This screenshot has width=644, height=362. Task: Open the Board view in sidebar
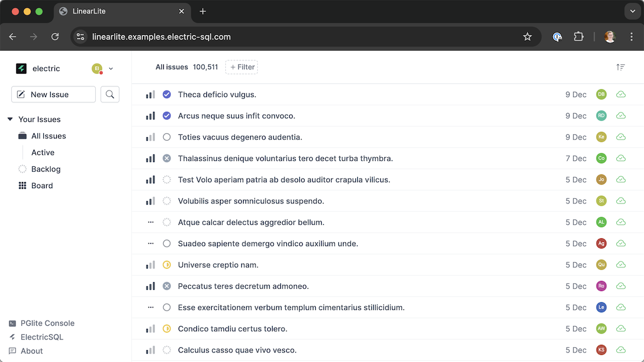pos(42,186)
